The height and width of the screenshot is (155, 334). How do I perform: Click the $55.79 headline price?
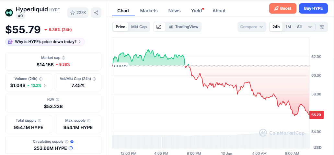coord(23,29)
